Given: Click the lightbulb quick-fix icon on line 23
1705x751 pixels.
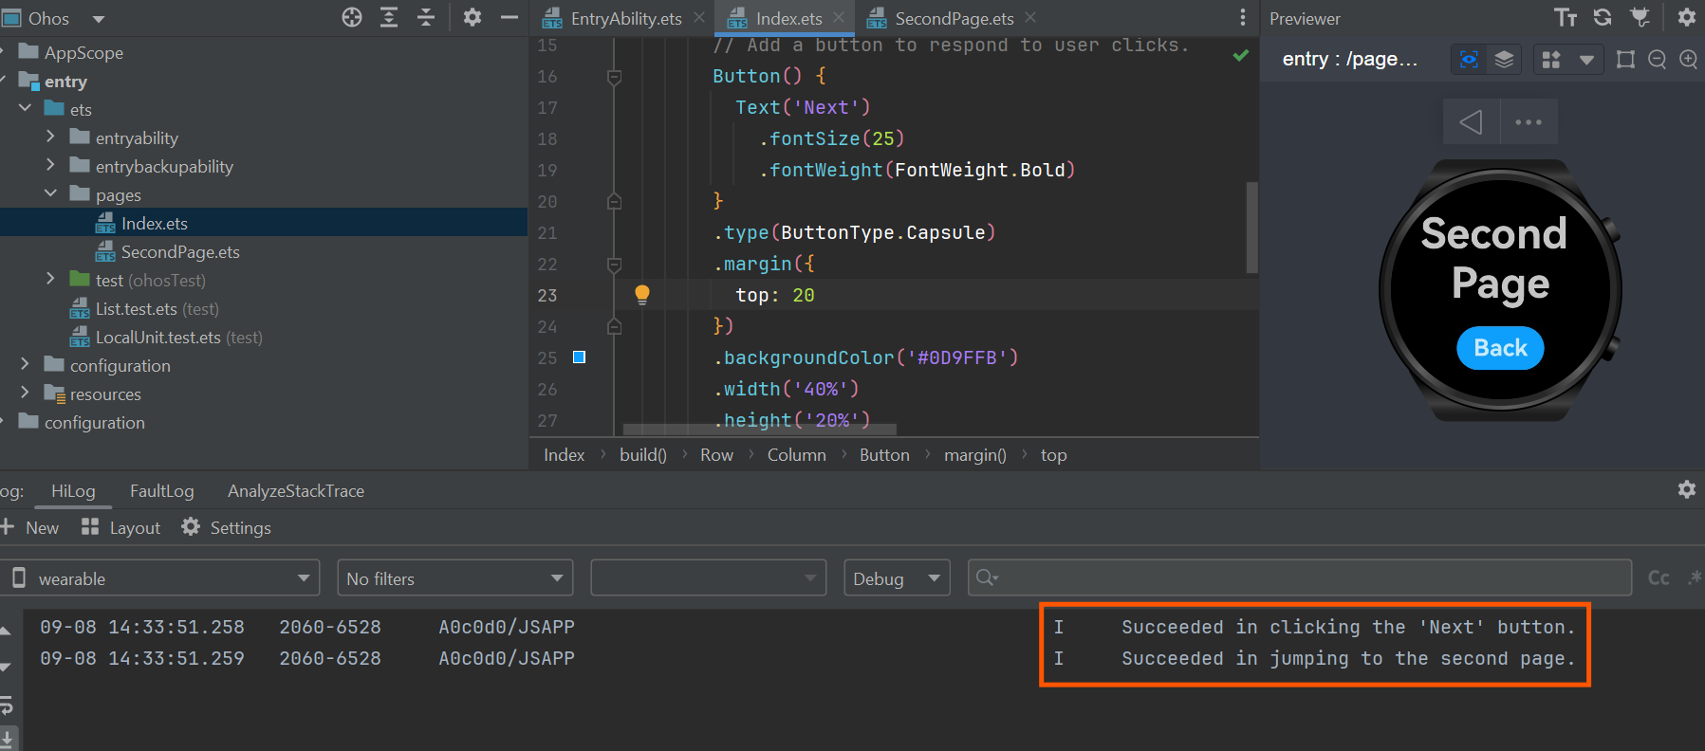Looking at the screenshot, I should (x=642, y=294).
